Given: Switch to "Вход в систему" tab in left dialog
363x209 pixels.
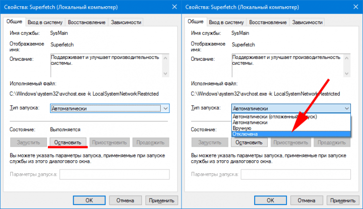Looking at the screenshot, I should pyautogui.click(x=45, y=22).
